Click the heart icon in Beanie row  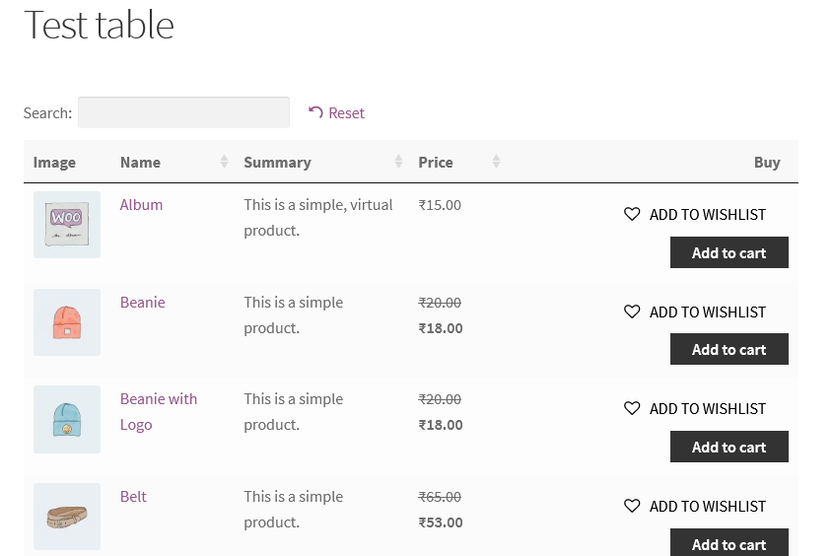pos(632,312)
